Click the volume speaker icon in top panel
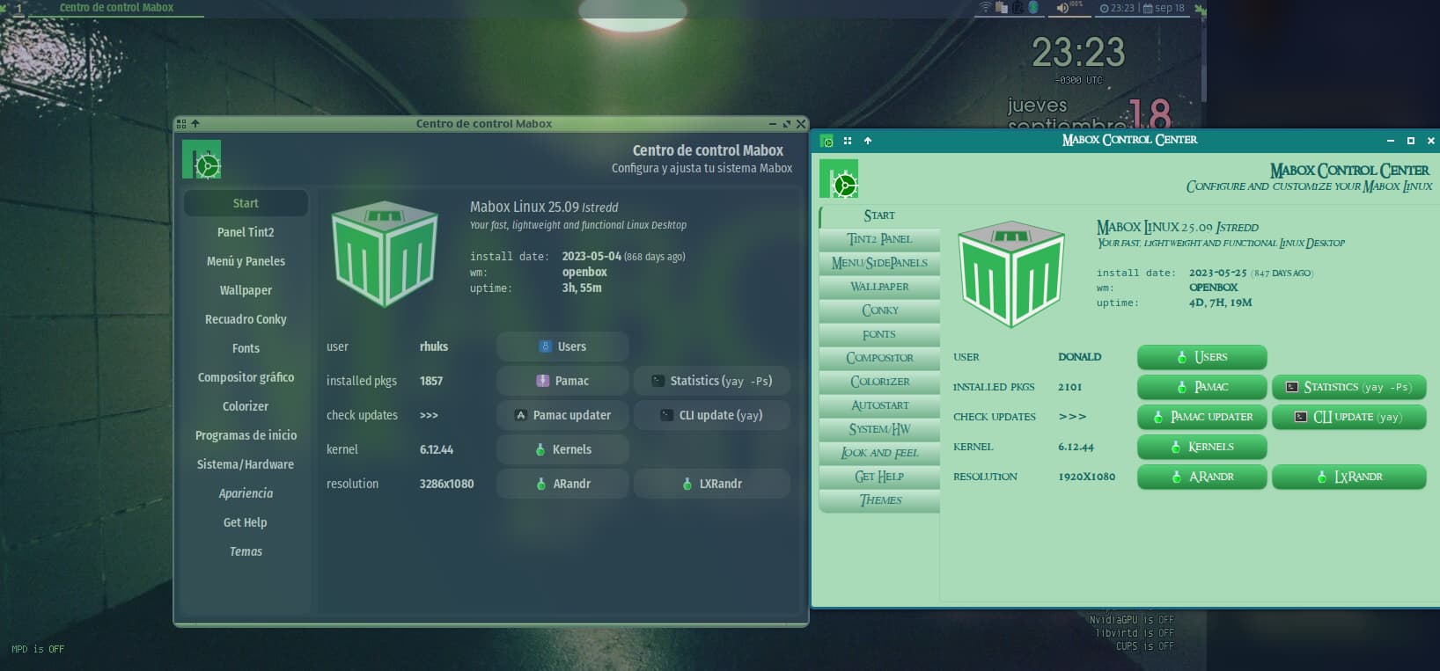1440x671 pixels. pyautogui.click(x=1062, y=8)
